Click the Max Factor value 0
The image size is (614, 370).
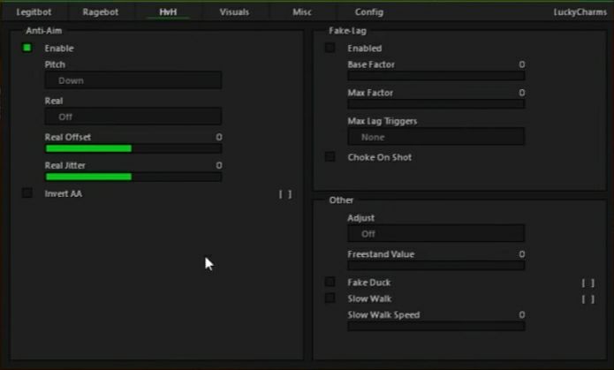pos(521,93)
